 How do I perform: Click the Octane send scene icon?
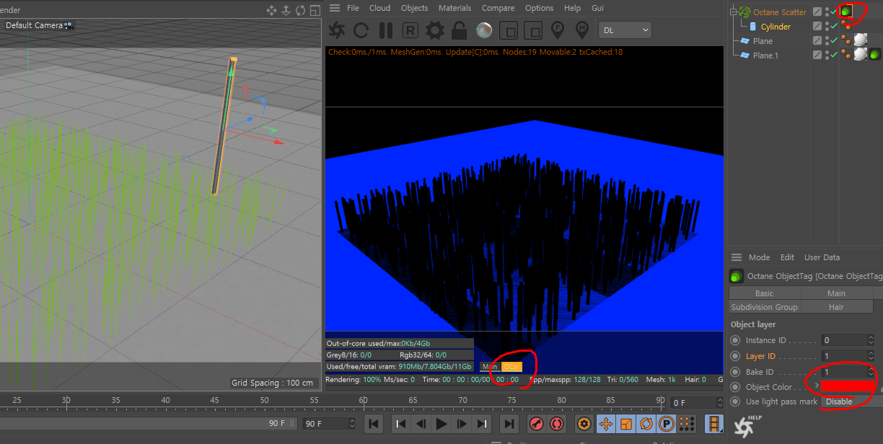[x=337, y=30]
